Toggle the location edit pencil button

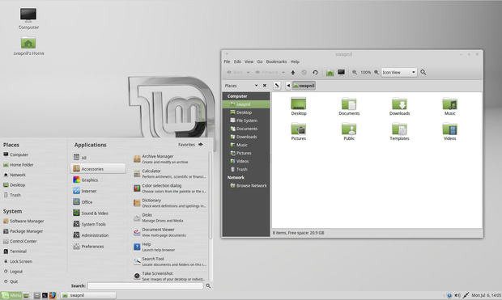pyautogui.click(x=277, y=86)
